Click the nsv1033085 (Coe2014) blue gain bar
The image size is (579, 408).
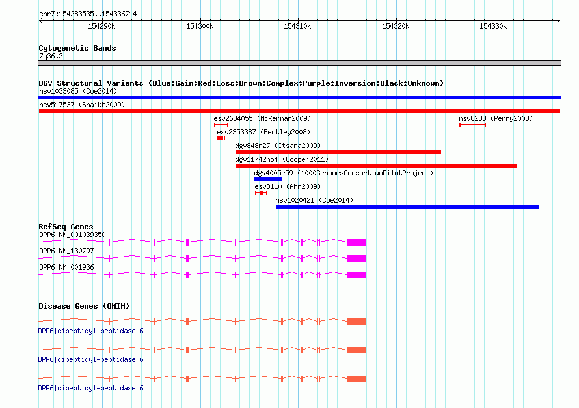299,97
